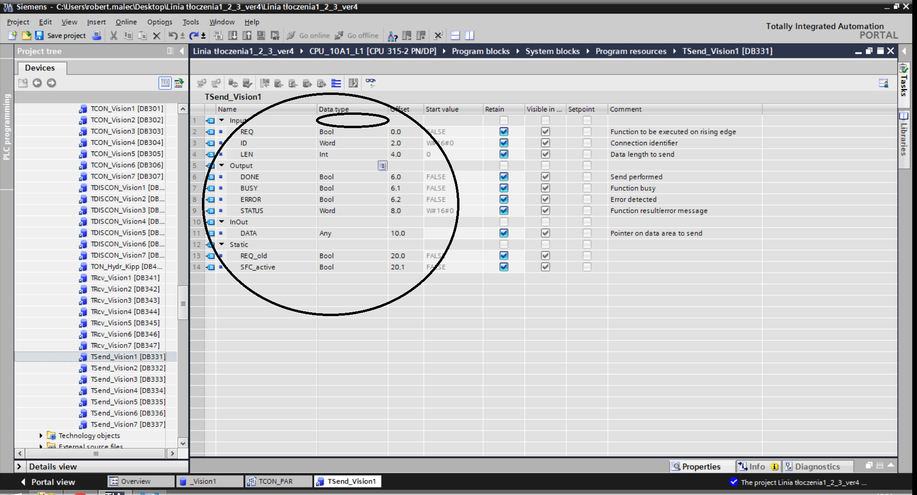
Task: Collapse the Output section
Action: coord(221,166)
